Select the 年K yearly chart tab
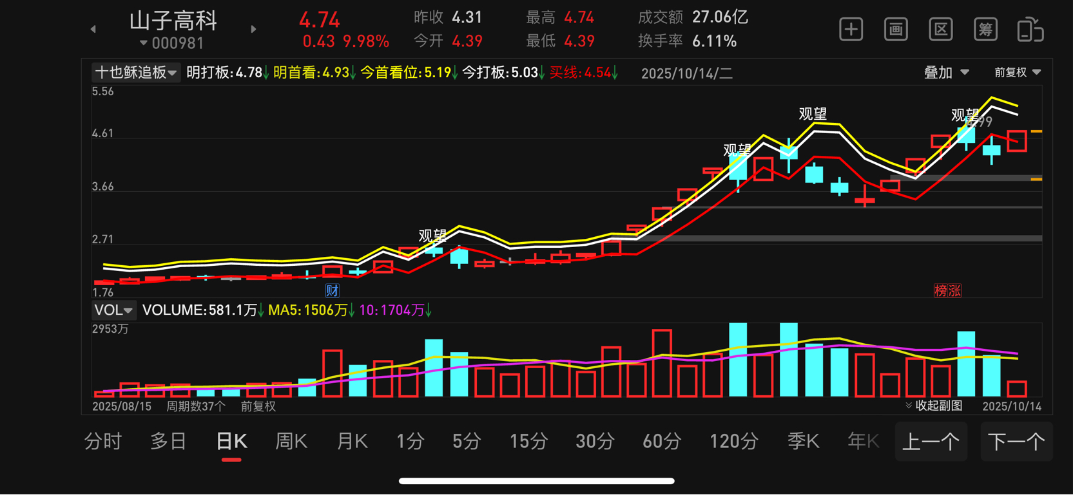The image size is (1073, 495). (x=863, y=442)
